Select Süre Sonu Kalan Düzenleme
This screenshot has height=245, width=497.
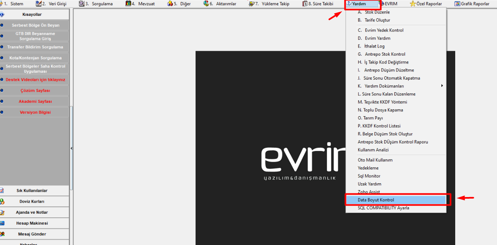(x=396, y=94)
